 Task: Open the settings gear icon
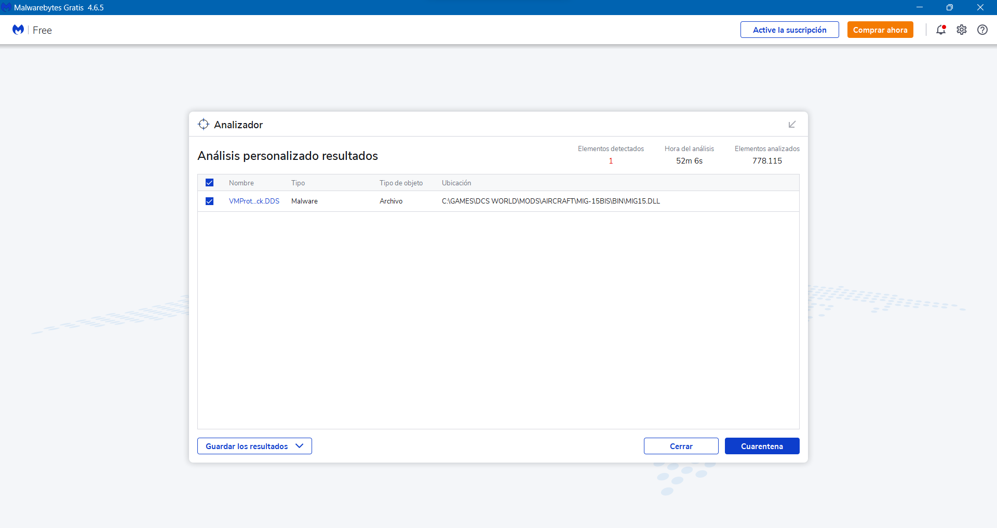[x=962, y=30]
